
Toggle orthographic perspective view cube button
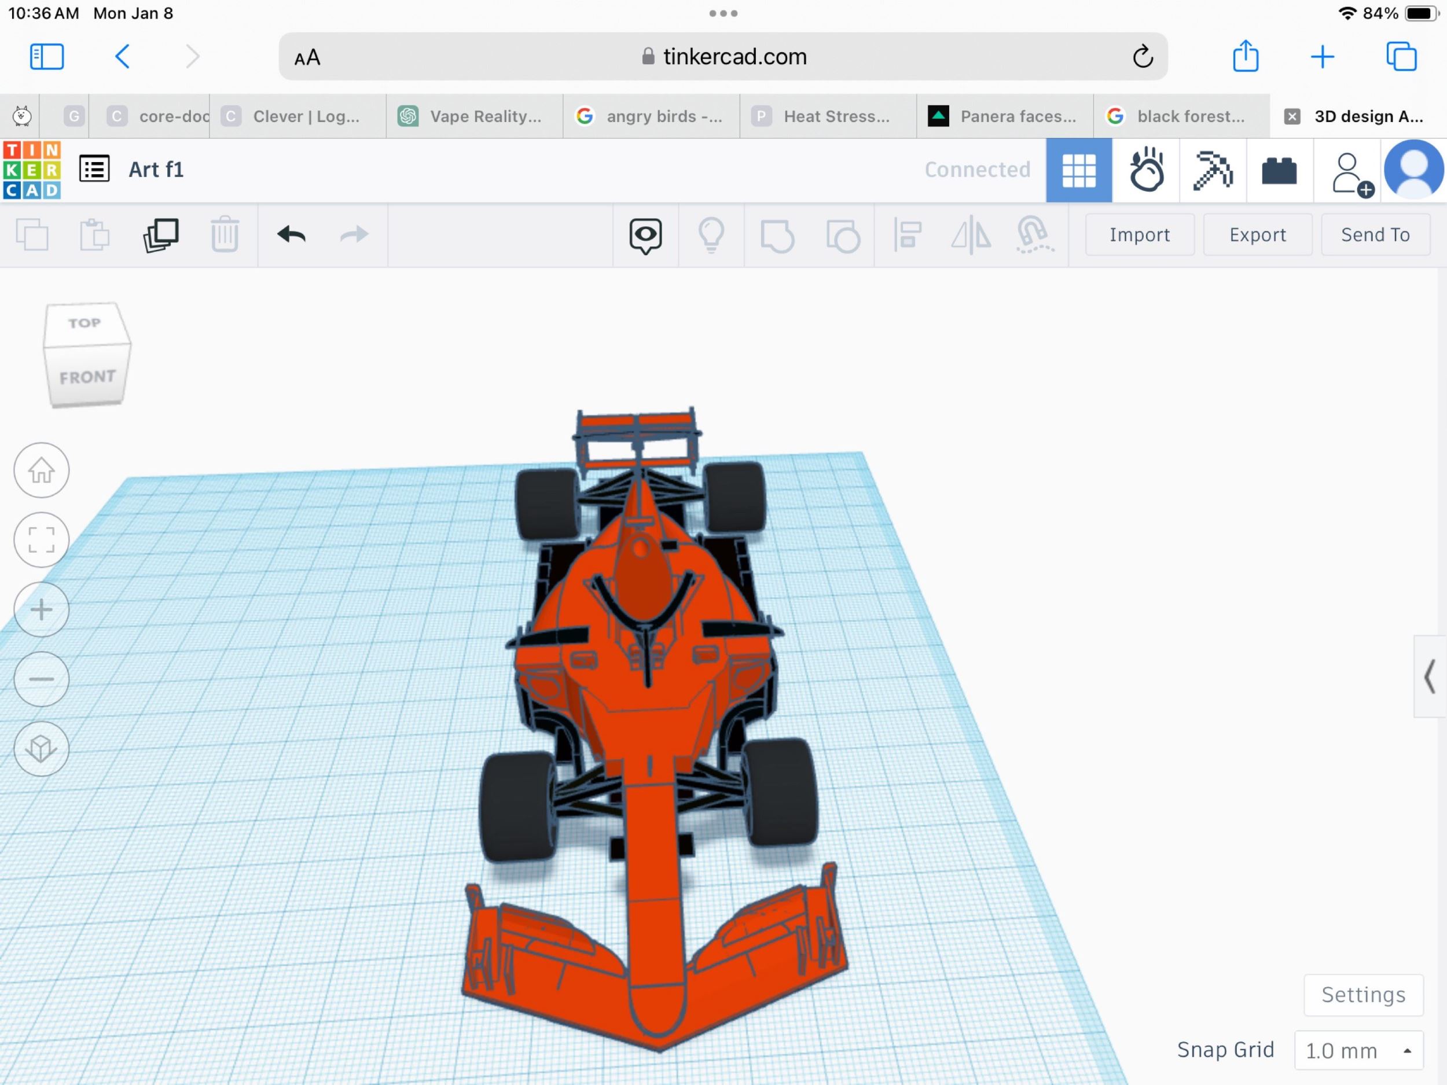[x=41, y=749]
